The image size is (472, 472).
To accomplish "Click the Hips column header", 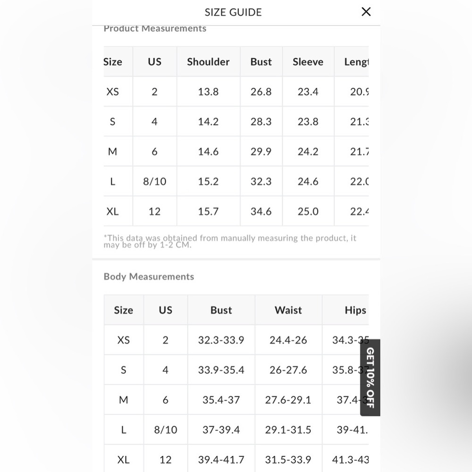I will tap(355, 310).
